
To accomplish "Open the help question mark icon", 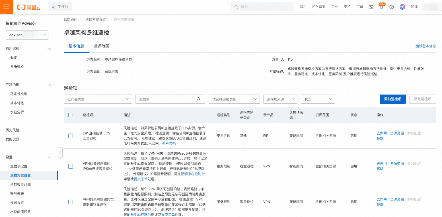I will pos(392,7).
